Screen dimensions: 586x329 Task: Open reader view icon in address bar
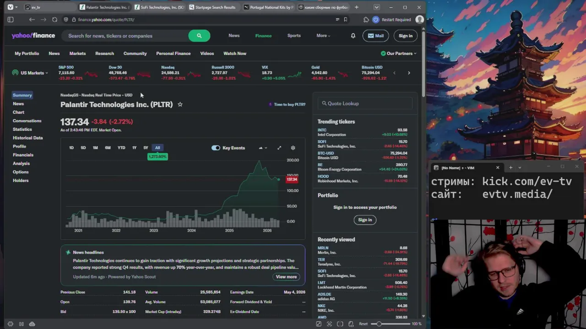pos(337,20)
